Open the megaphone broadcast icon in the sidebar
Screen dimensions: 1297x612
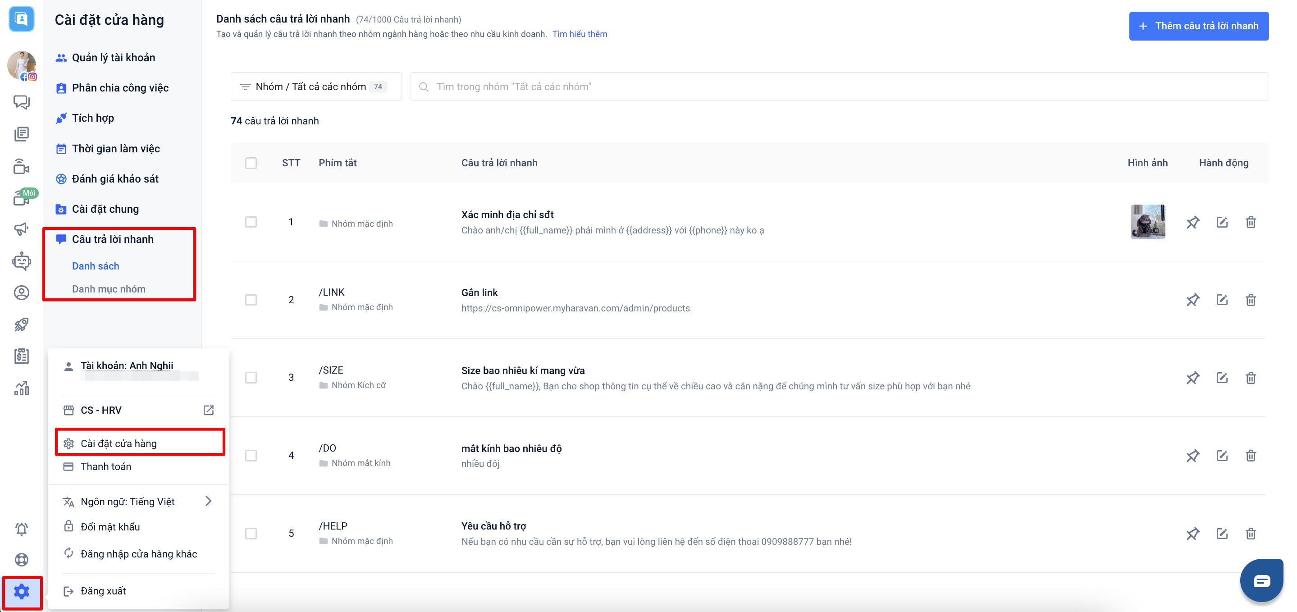[21, 229]
